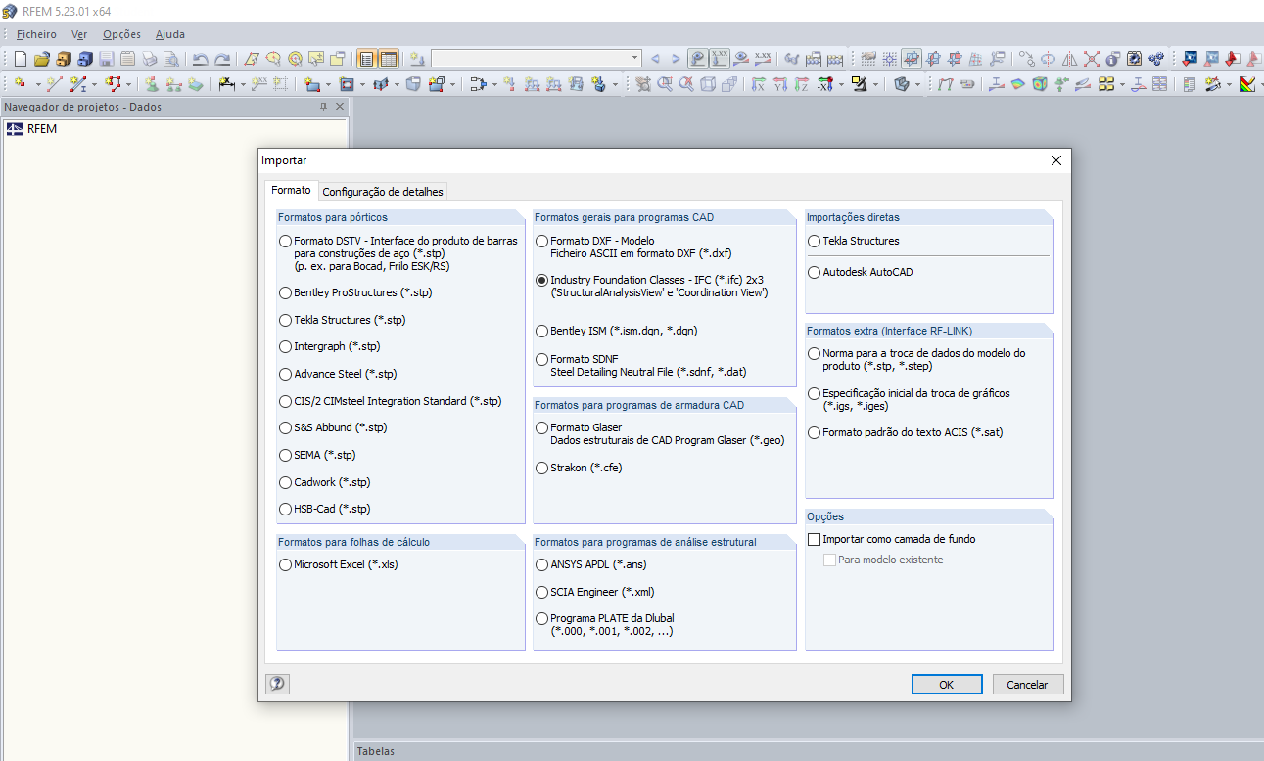
Task: Open an existing project file
Action: [x=41, y=59]
